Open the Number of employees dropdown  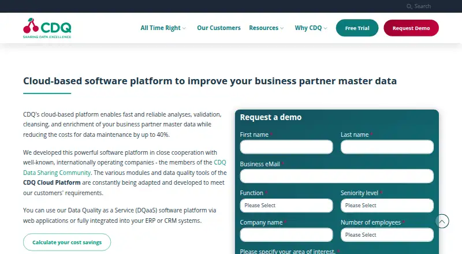[387, 235]
